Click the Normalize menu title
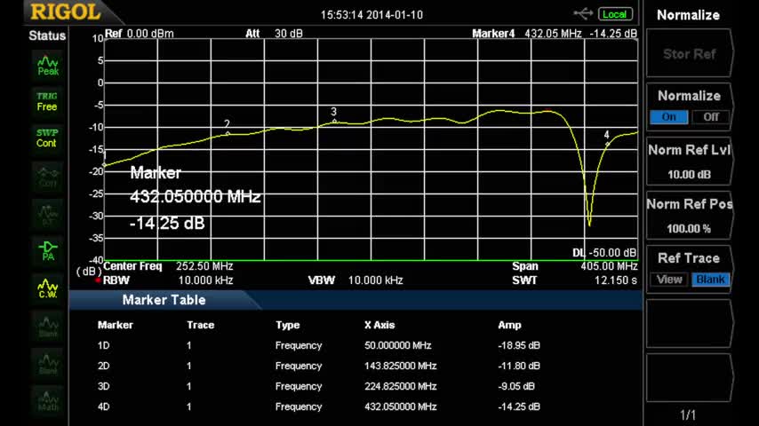759x426 pixels. pos(688,15)
